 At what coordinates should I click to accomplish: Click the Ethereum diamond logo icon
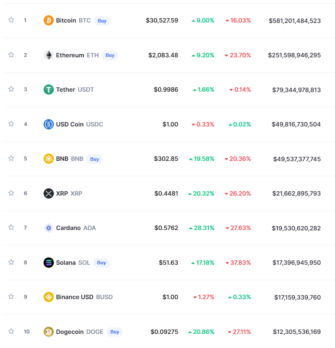click(49, 55)
